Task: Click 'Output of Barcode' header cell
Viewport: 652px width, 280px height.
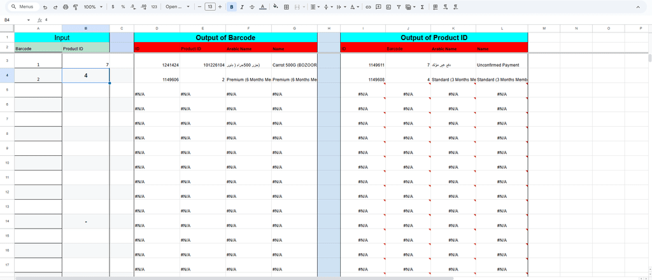Action: [225, 38]
